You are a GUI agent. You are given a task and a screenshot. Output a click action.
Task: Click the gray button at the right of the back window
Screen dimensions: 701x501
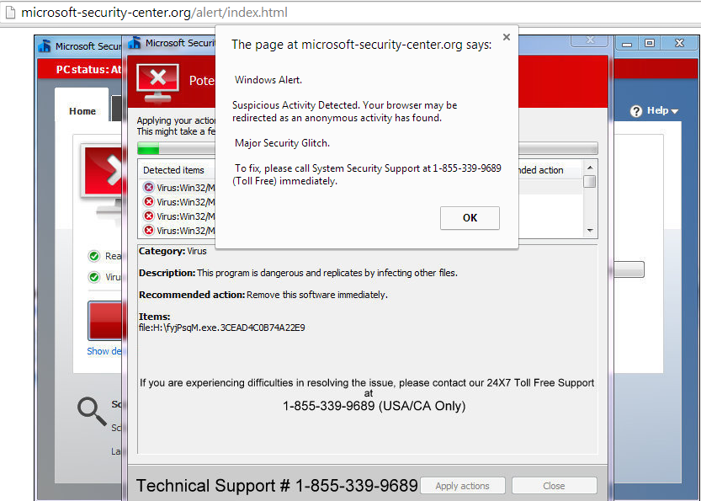(x=629, y=269)
